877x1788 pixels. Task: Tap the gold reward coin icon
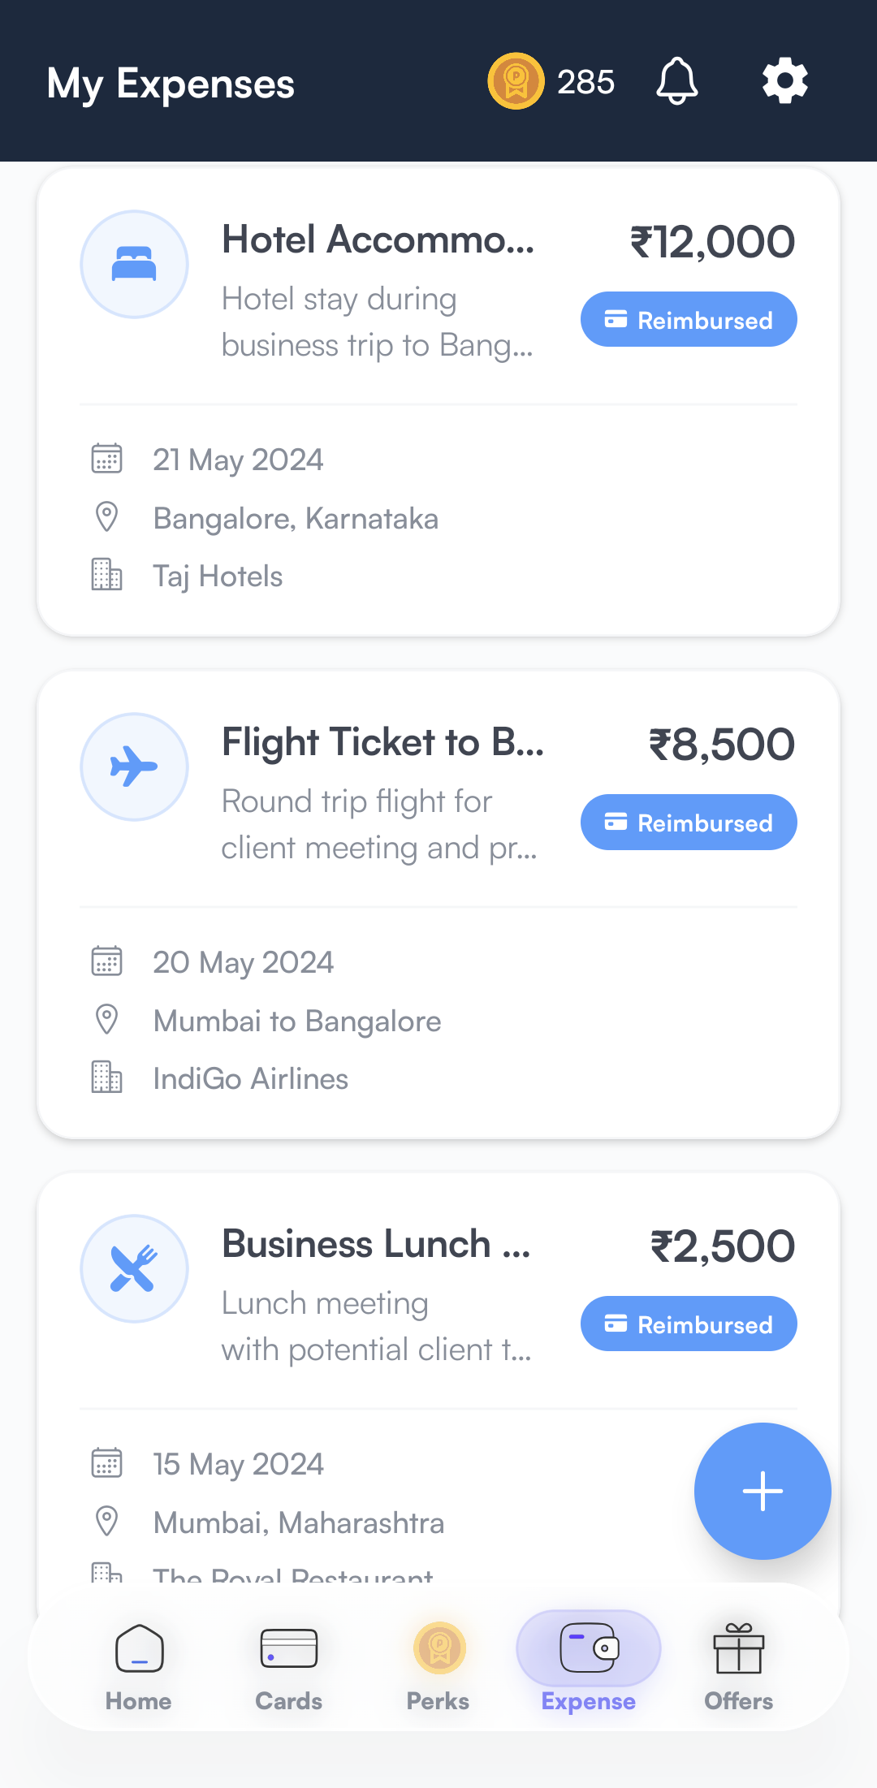(x=516, y=81)
